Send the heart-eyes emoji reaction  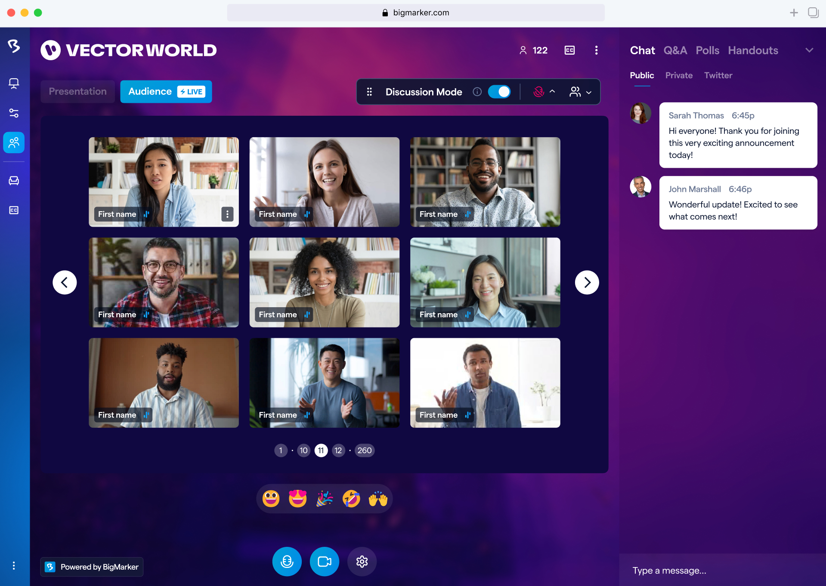click(x=297, y=499)
